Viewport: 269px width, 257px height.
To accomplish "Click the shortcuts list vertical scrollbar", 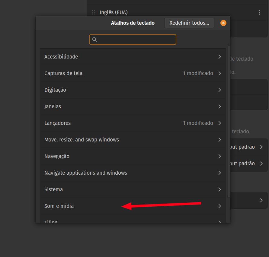I will [229, 121].
